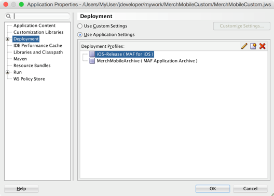Image resolution: width=274 pixels, height=196 pixels.
Task: Select MerchMobileArchive ( MAF Application Archive ) profile
Action: pyautogui.click(x=147, y=61)
